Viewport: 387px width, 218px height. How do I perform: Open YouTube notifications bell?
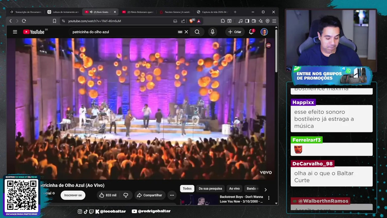click(251, 32)
